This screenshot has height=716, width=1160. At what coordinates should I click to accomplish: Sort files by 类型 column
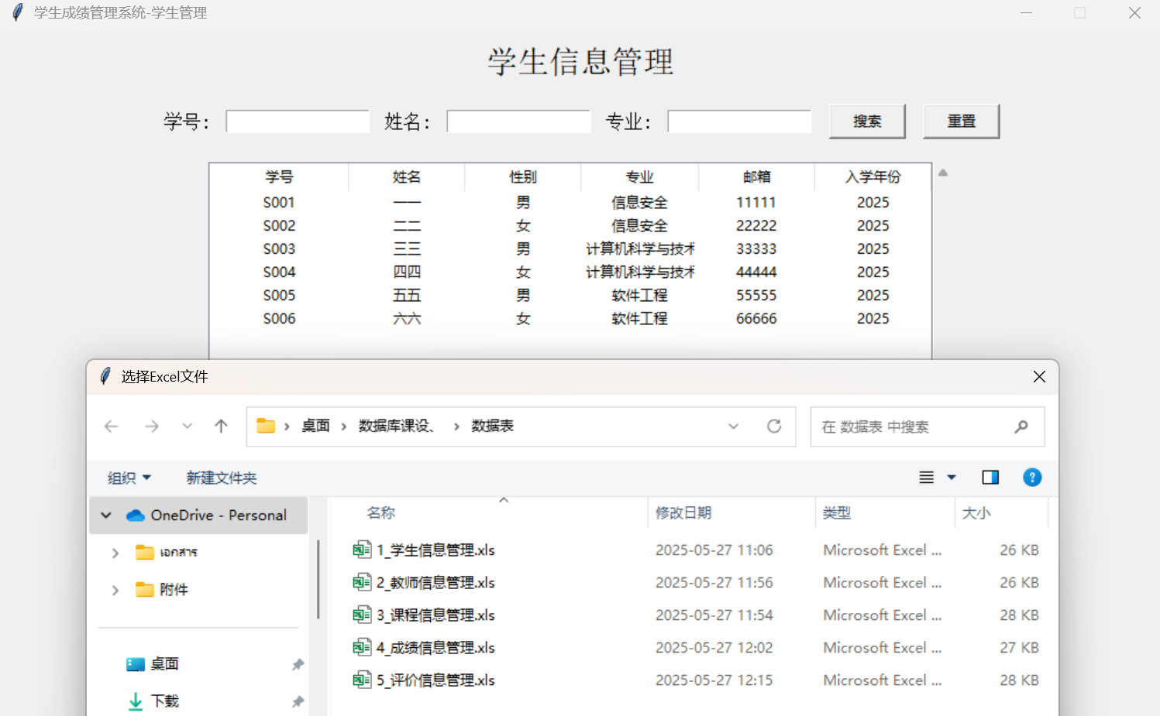(x=837, y=512)
